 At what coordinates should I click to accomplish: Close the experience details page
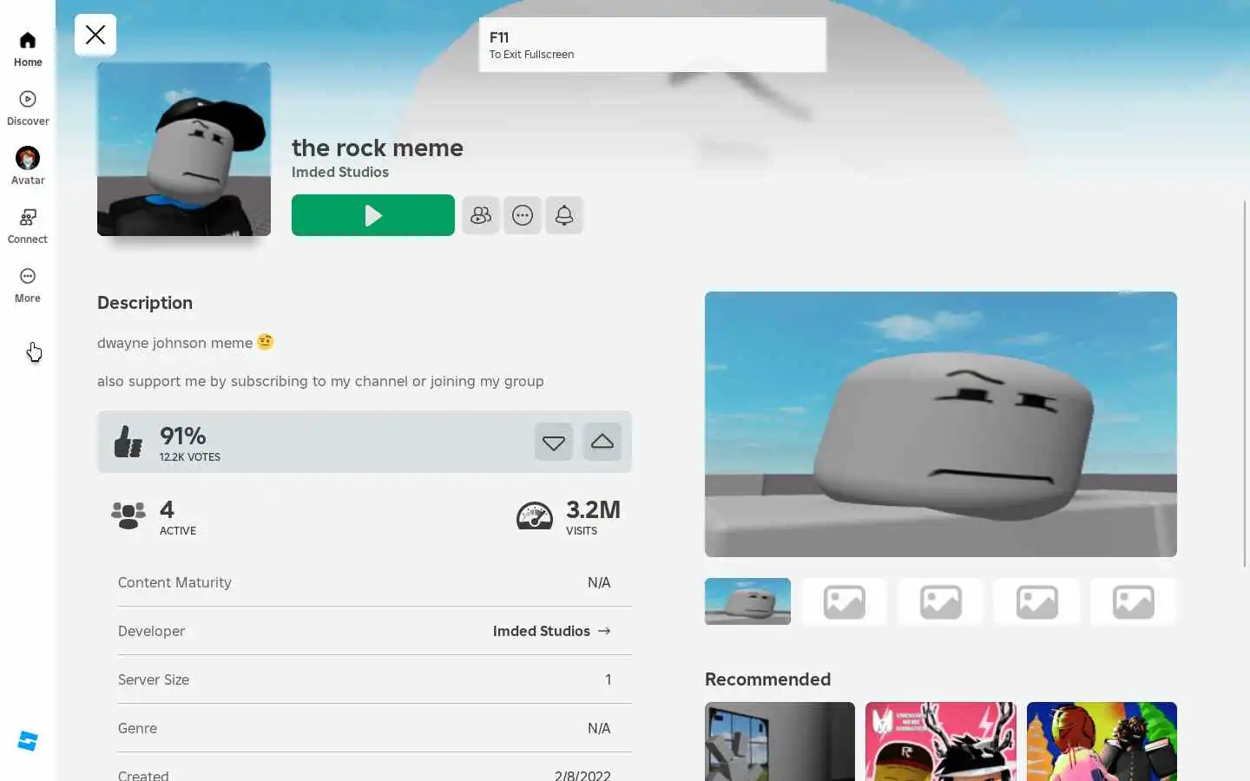(95, 35)
